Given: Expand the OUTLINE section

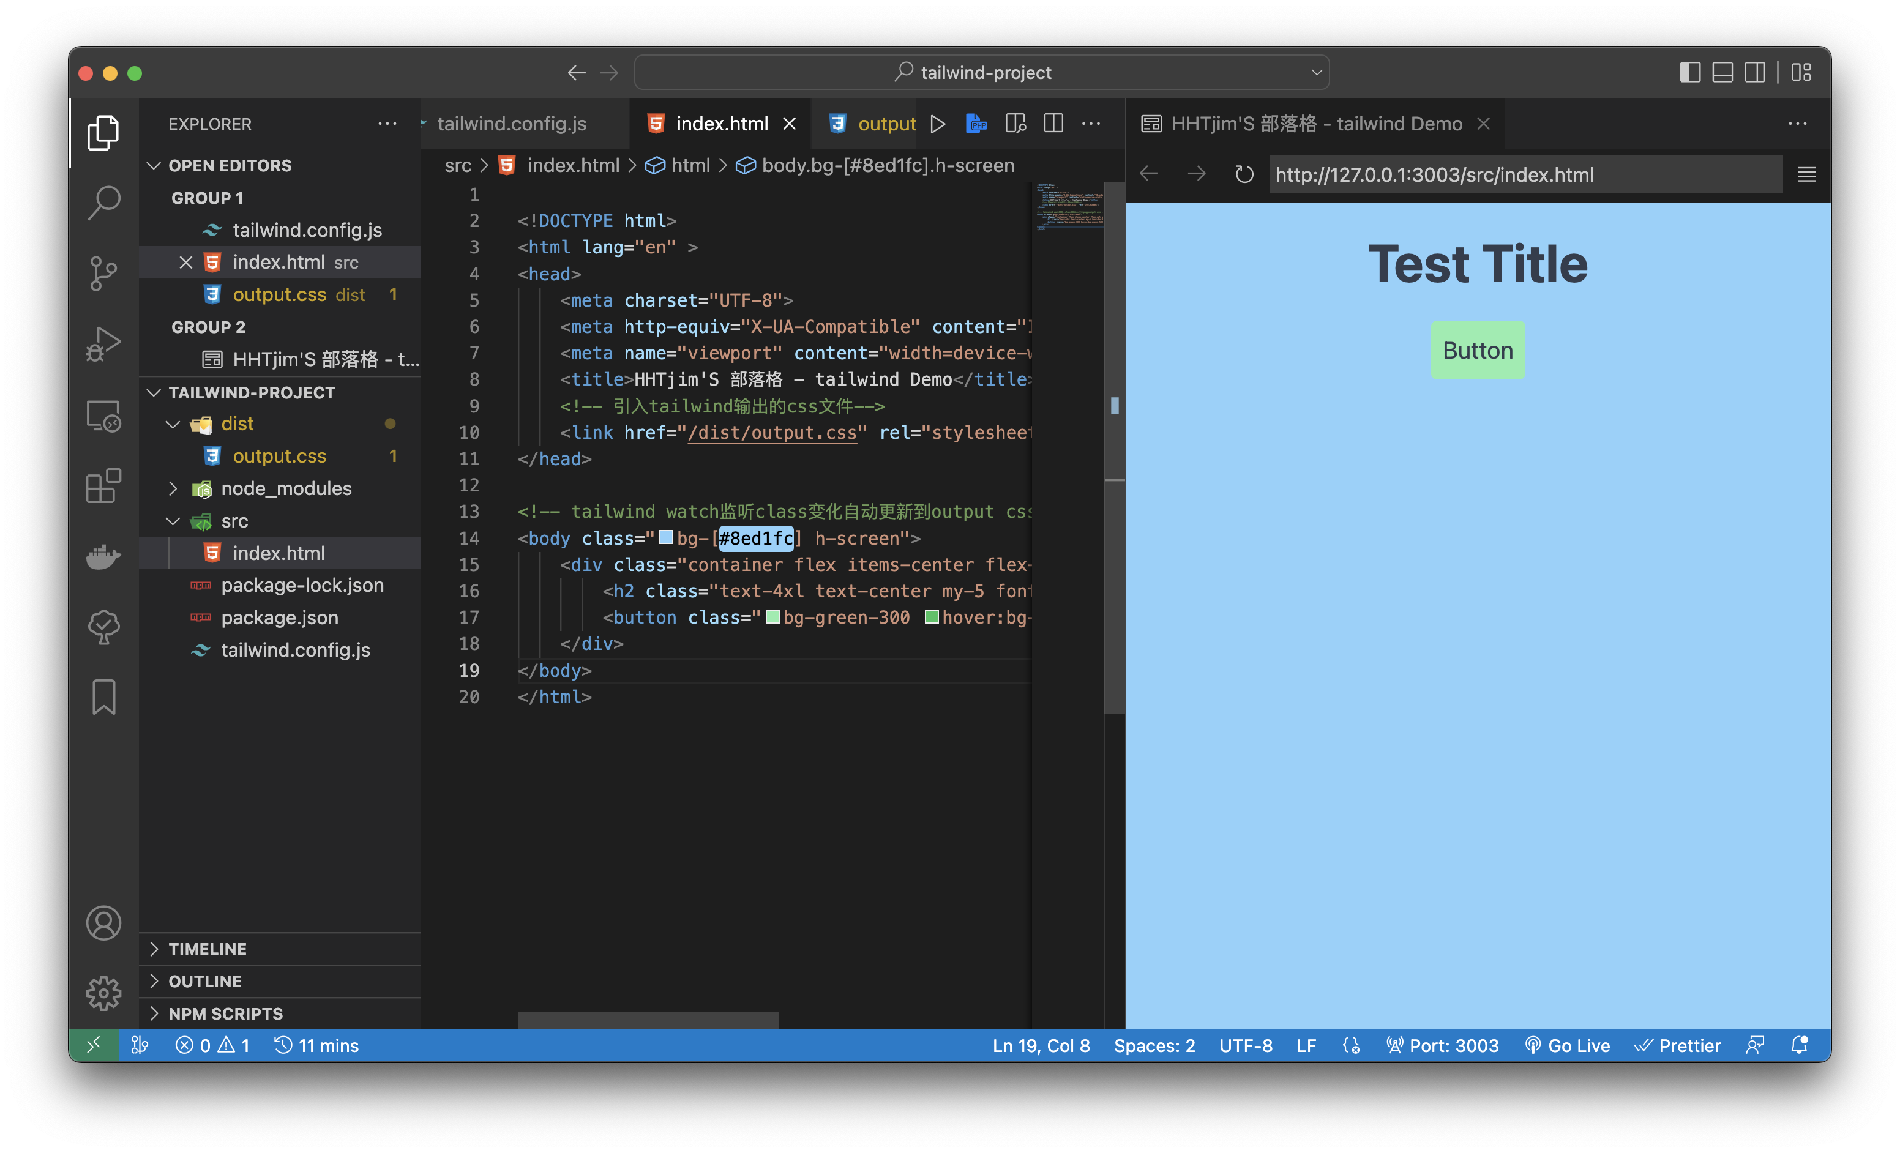Looking at the screenshot, I should click(x=204, y=982).
